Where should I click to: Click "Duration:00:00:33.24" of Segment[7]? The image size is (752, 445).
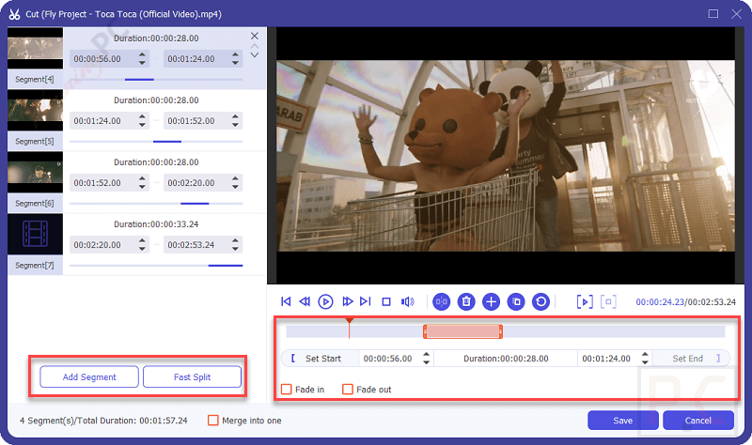[156, 224]
